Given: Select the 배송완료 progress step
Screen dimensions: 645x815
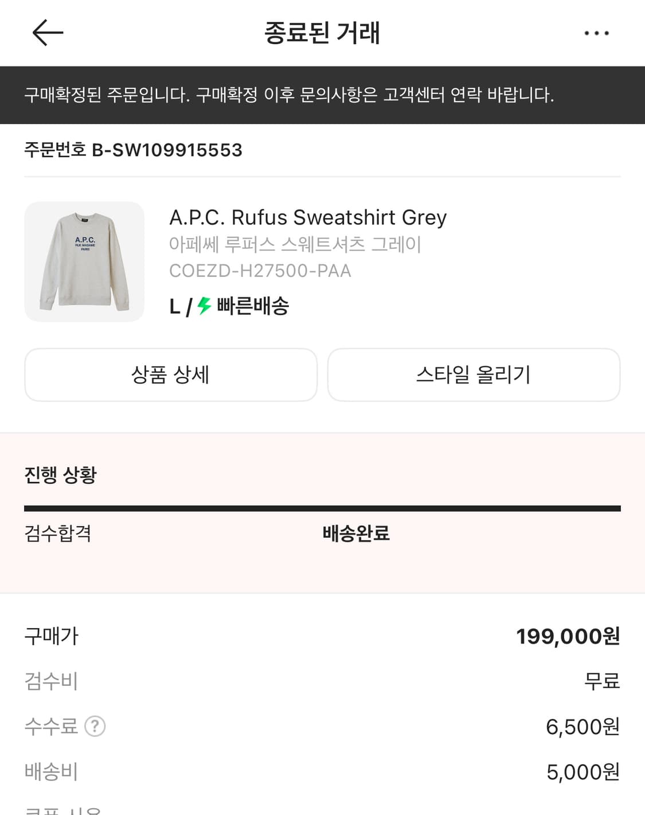Looking at the screenshot, I should coord(355,533).
